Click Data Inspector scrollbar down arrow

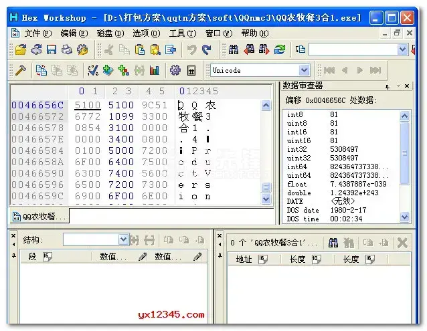(x=405, y=217)
